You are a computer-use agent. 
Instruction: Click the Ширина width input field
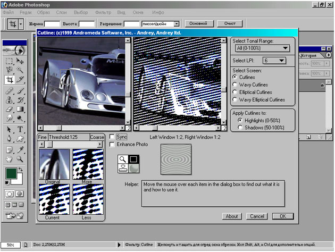pyautogui.click(x=52, y=24)
